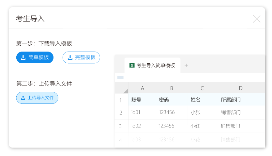Select row 2 header
The image size is (272, 156).
pyautogui.click(x=121, y=113)
